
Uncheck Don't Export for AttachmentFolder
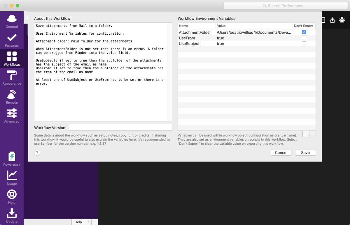point(304,32)
